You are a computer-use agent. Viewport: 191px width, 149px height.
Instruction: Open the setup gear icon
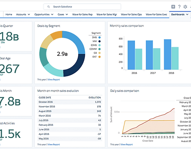pyautogui.click(x=185, y=7)
